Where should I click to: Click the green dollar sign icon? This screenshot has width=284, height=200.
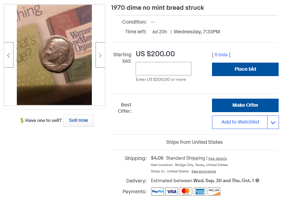pyautogui.click(x=22, y=121)
